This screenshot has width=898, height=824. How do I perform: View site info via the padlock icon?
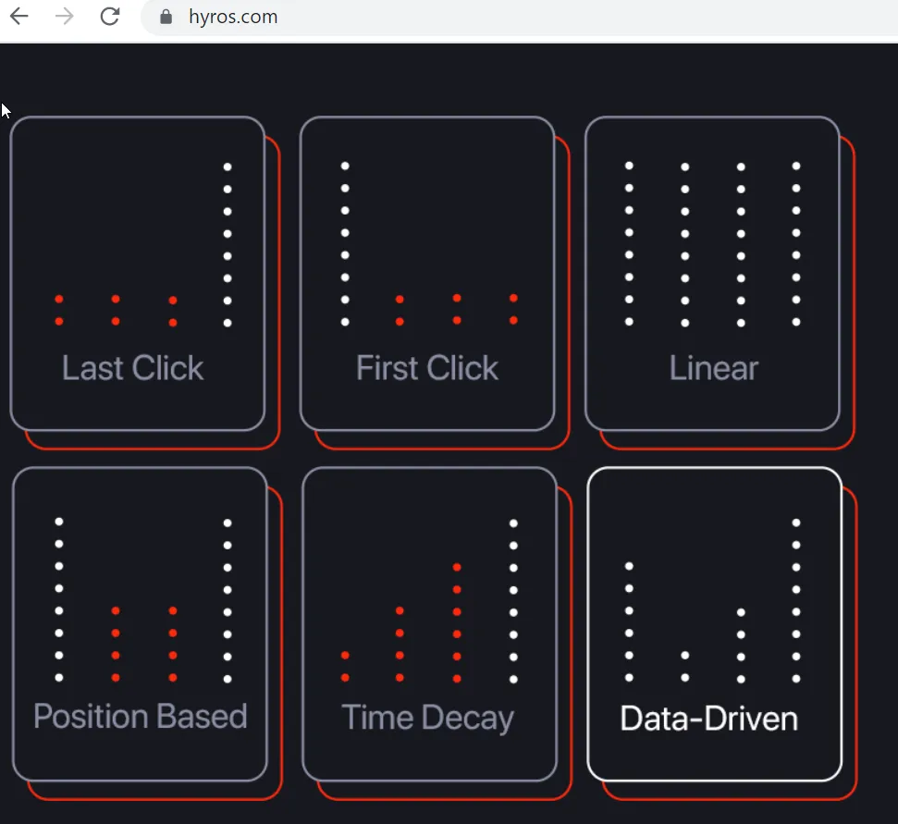pos(166,17)
